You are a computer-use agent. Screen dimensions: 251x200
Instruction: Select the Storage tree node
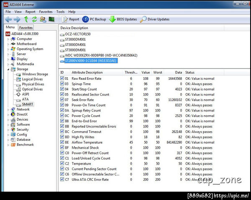23,69
